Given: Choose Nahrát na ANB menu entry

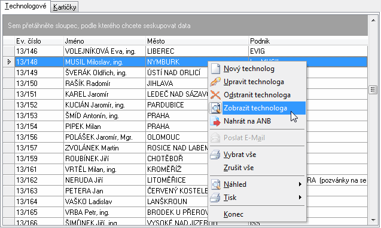Looking at the screenshot, I should 257,121.
